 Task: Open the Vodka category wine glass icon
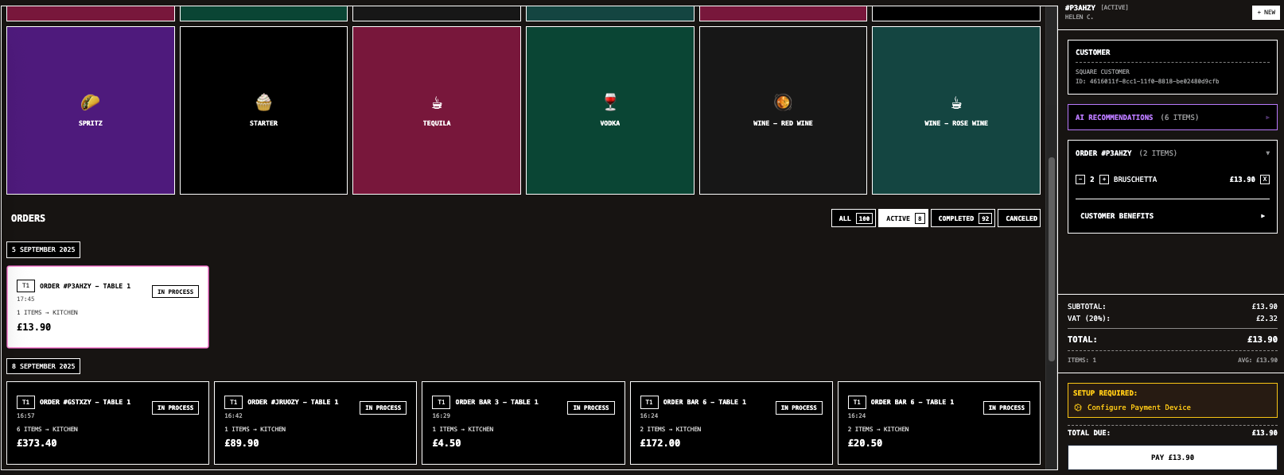[610, 102]
